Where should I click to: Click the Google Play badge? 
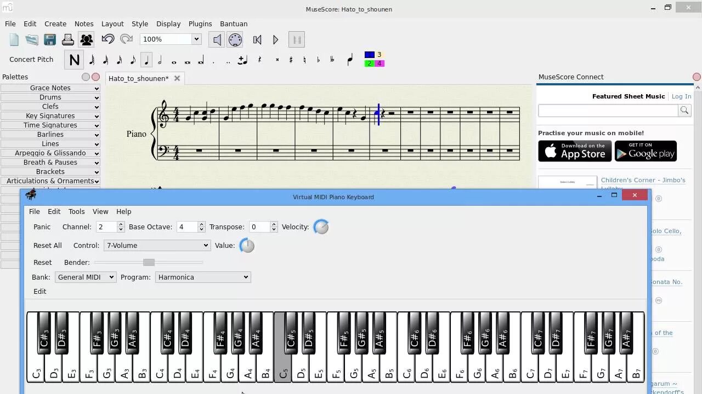646,152
